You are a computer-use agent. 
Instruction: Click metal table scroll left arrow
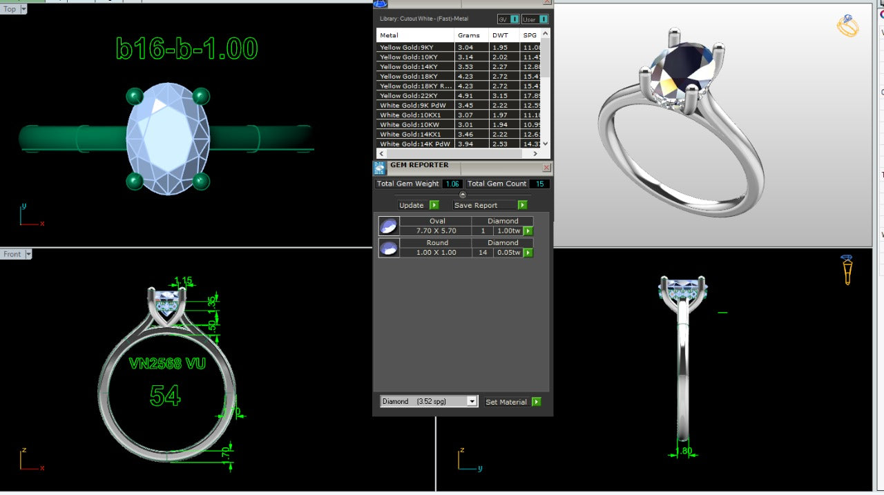tap(381, 153)
